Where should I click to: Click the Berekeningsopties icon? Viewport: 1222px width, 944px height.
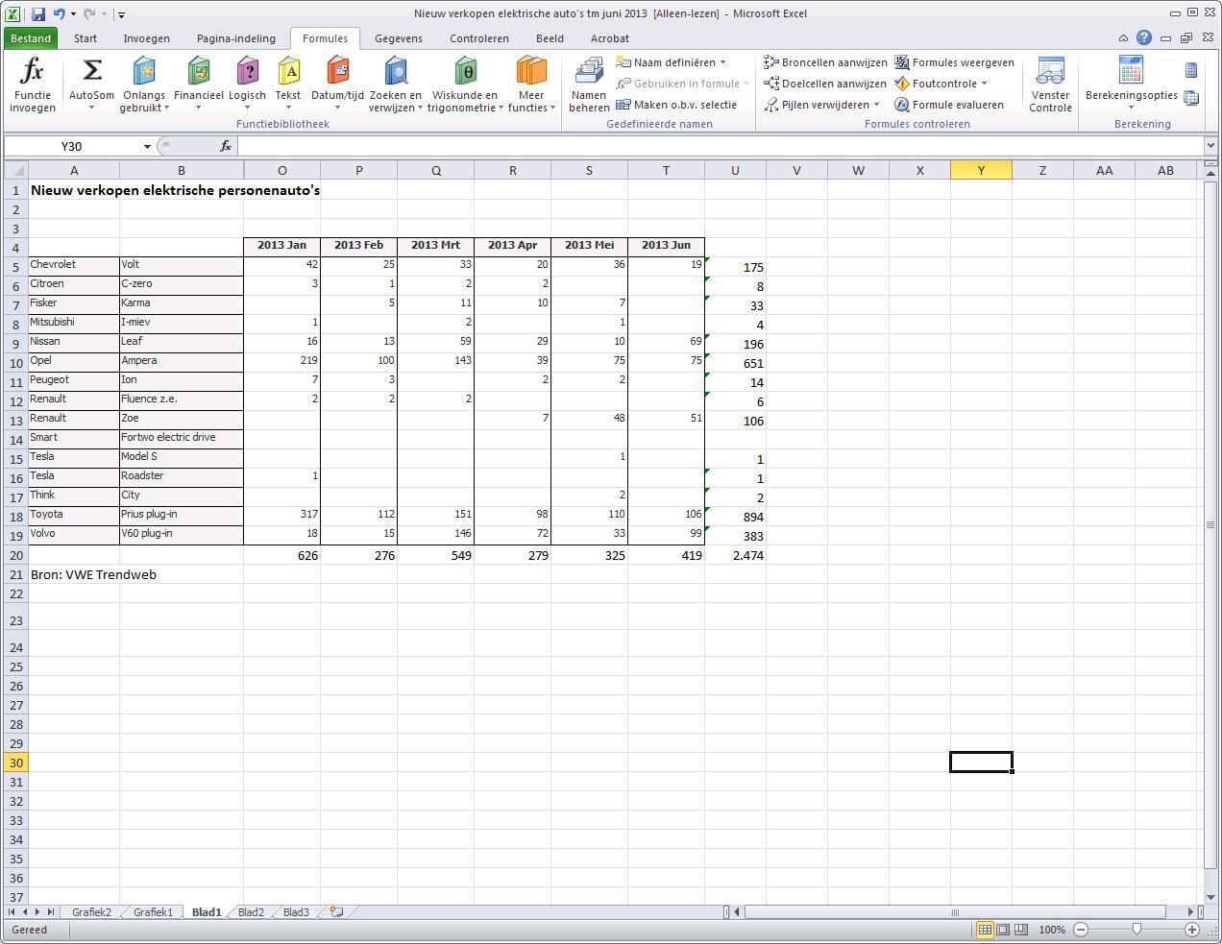click(x=1131, y=70)
